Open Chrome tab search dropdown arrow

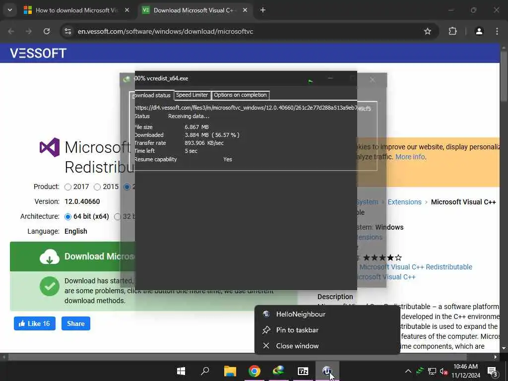point(10,10)
